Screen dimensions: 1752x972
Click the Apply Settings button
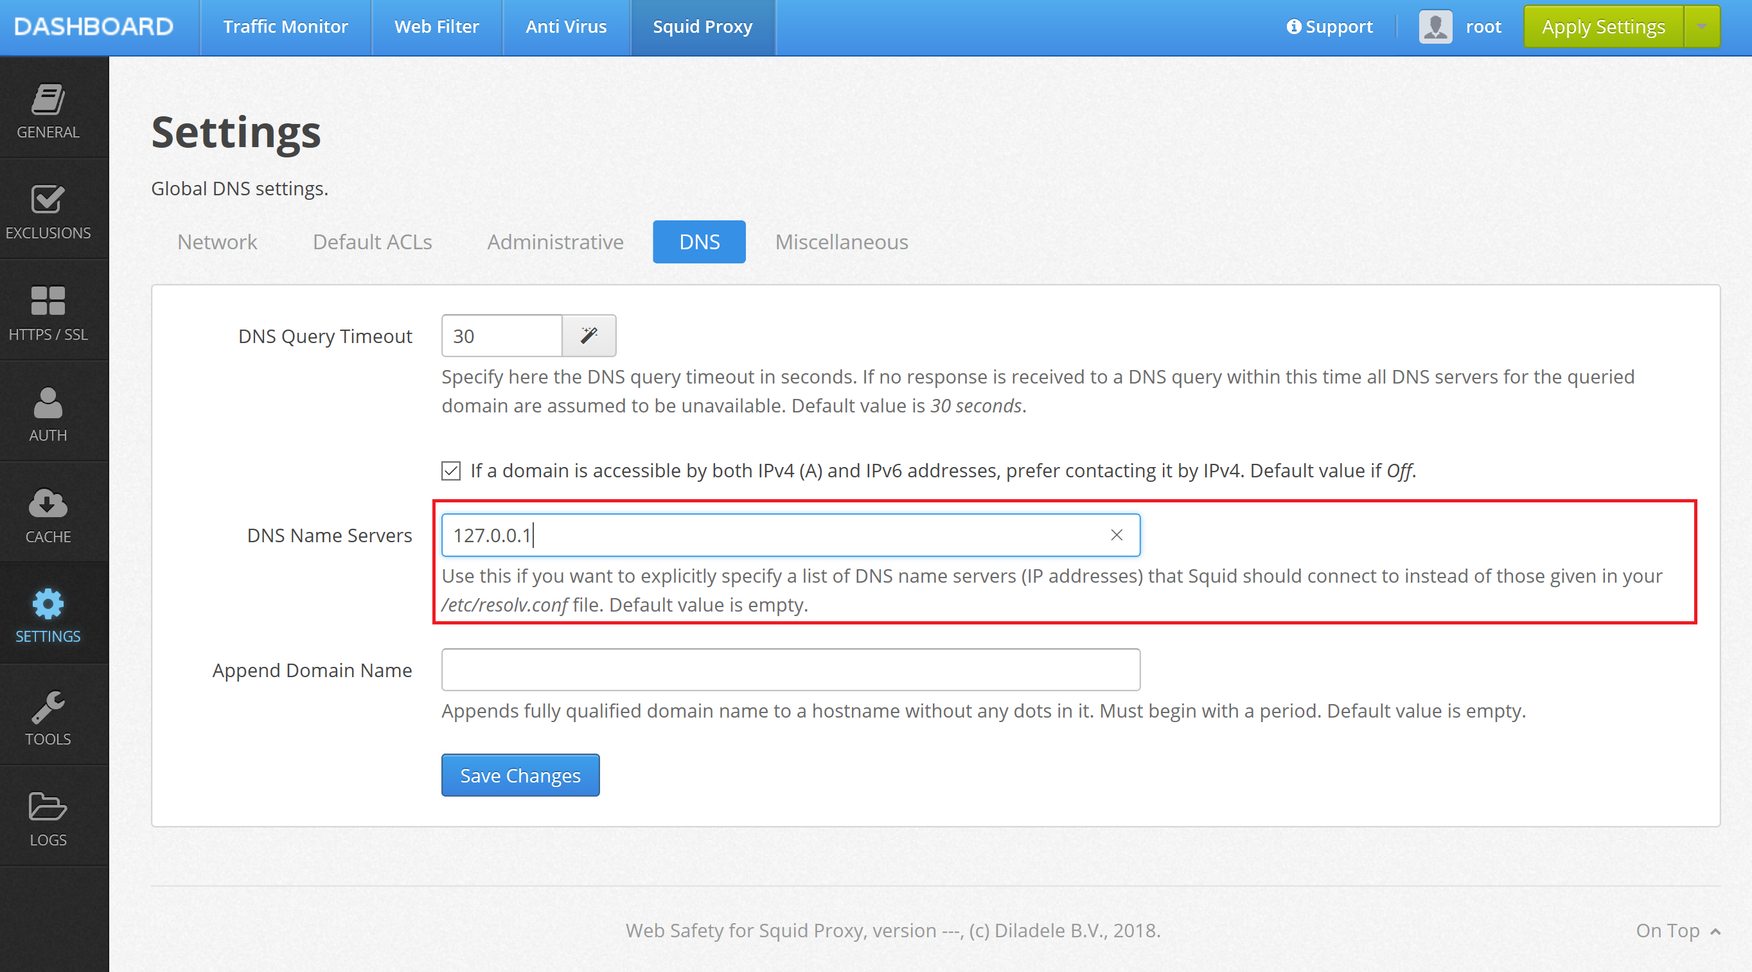click(1604, 26)
